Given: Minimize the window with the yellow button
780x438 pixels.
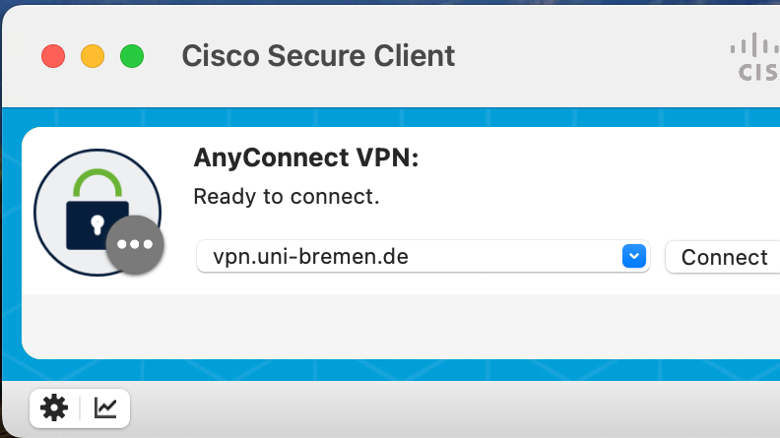Looking at the screenshot, I should [93, 56].
